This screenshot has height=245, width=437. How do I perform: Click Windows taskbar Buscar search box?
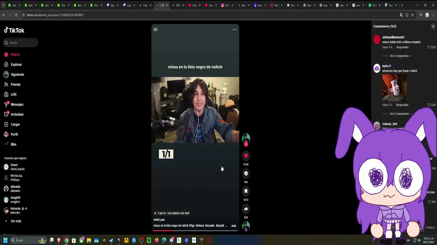click(28, 240)
